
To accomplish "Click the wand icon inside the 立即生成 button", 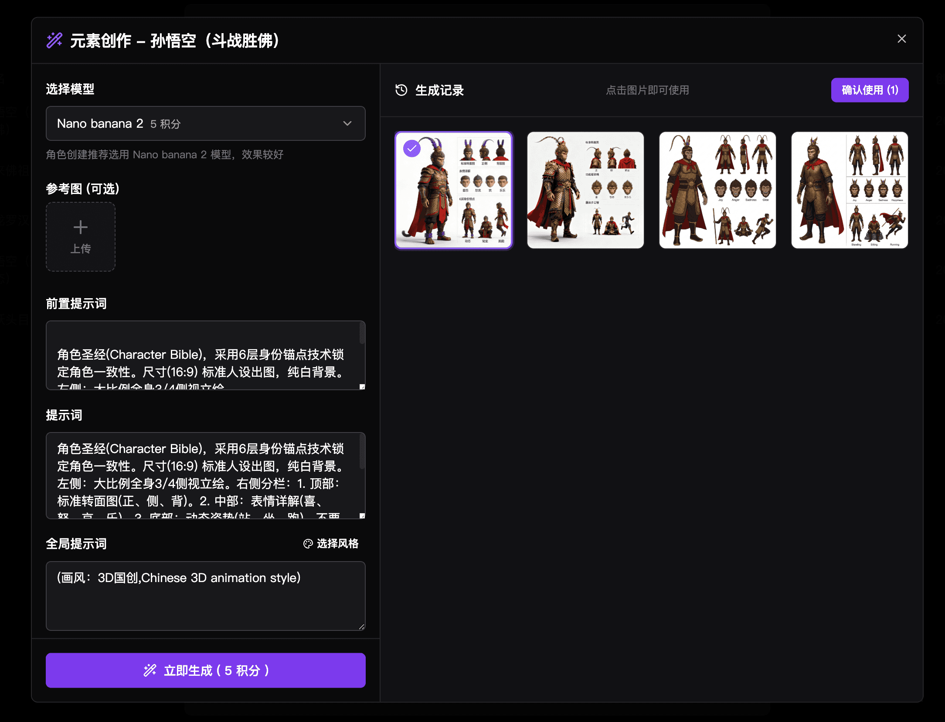I will coord(150,670).
